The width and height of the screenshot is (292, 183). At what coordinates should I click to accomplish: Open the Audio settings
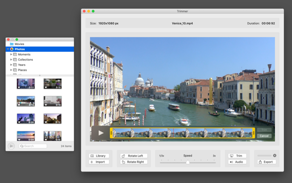237,162
